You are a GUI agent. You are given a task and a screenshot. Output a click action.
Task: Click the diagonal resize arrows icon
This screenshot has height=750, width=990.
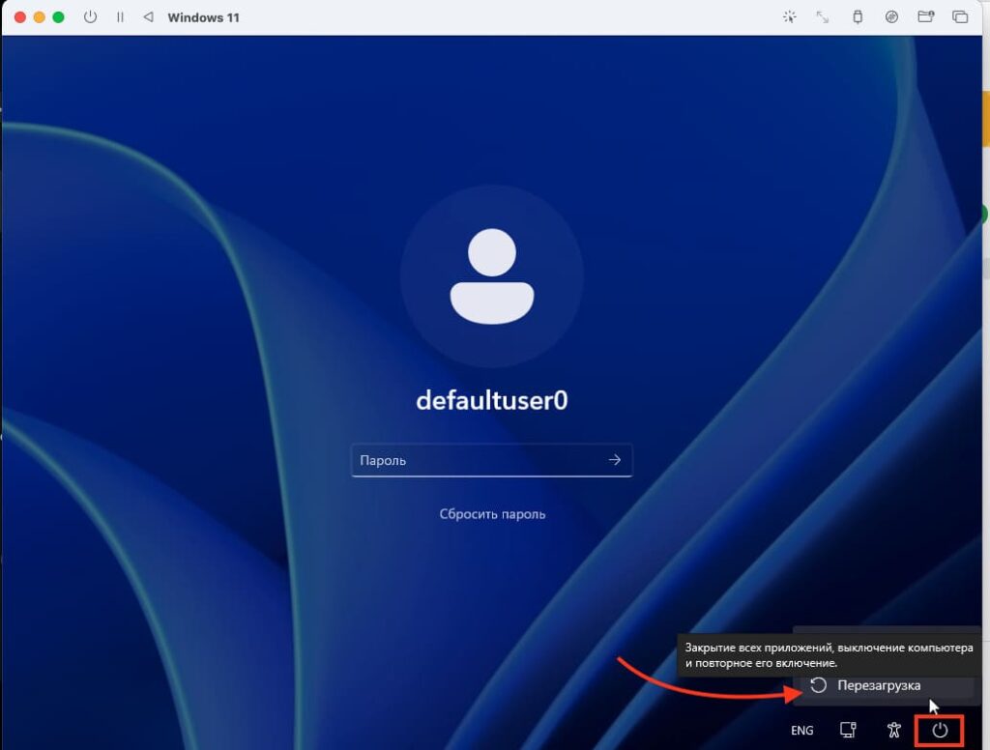(823, 17)
